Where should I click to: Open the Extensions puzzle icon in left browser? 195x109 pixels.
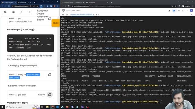[x=48, y=6]
